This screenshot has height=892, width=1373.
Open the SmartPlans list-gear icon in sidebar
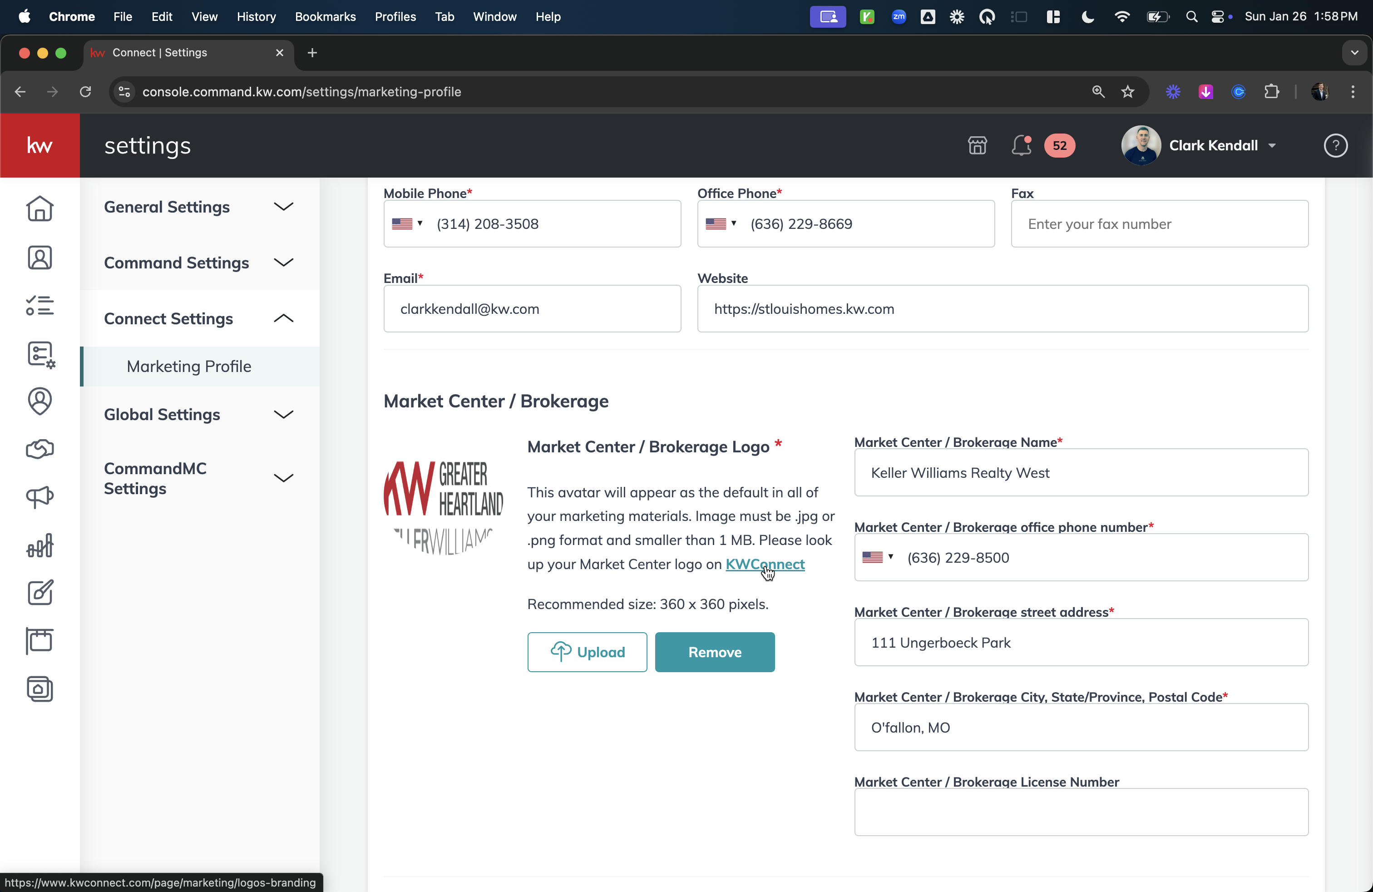click(x=40, y=354)
